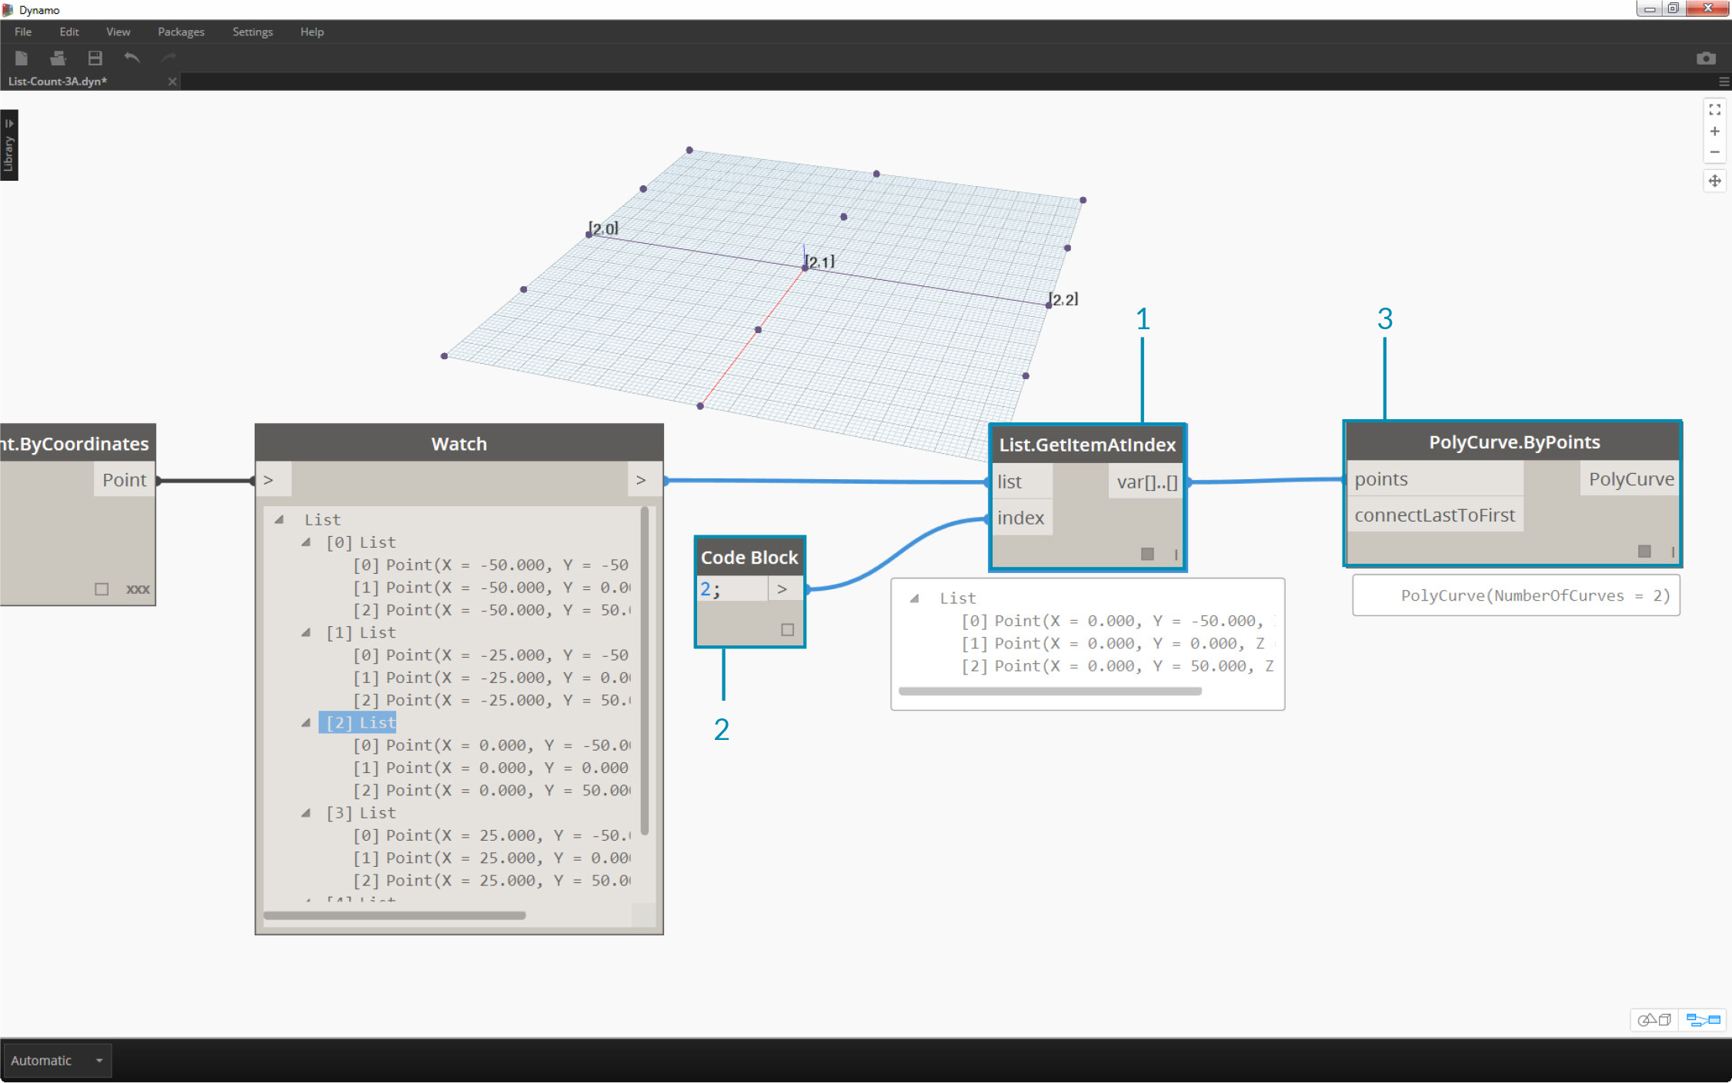Click the list input port
This screenshot has height=1083, width=1732.
(1022, 482)
